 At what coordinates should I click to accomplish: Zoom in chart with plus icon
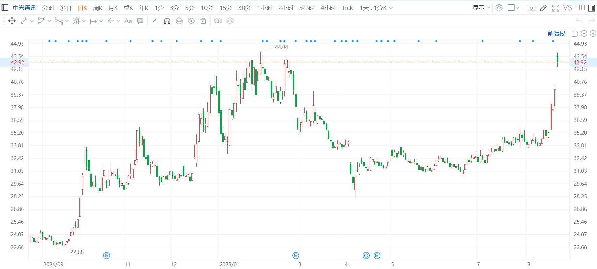pos(593,33)
